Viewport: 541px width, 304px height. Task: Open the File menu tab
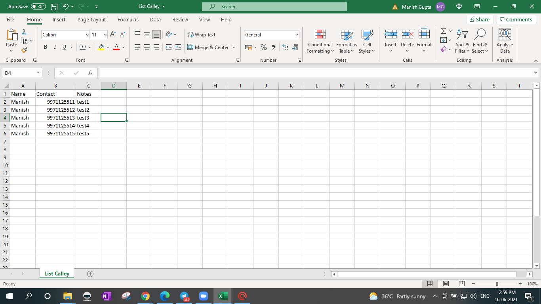coord(10,19)
